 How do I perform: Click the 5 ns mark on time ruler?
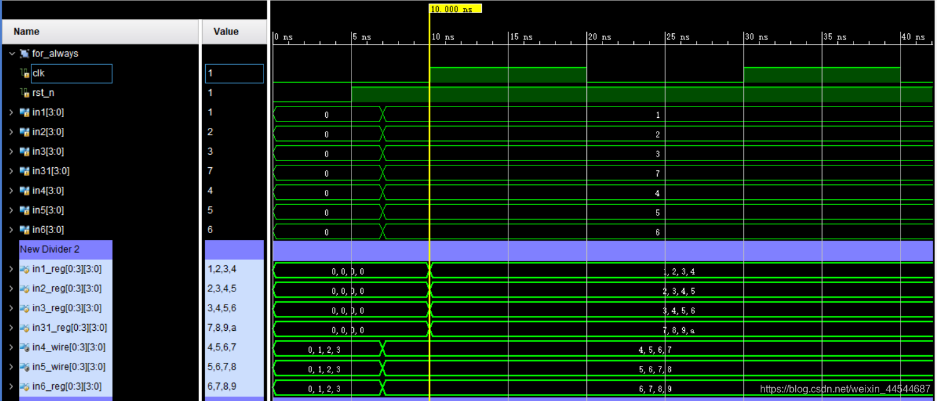coord(361,37)
